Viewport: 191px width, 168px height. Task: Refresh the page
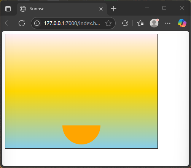[x=22, y=23]
